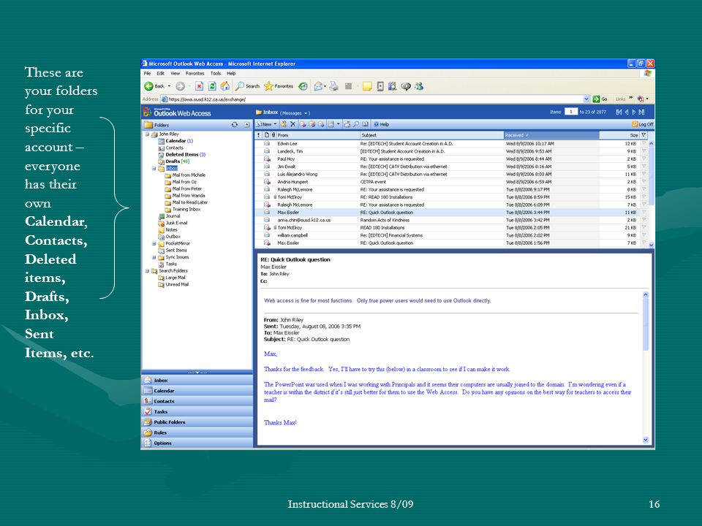Image resolution: width=702 pixels, height=526 pixels.
Task: Refresh the page with IE Refresh icon
Action: tap(212, 86)
